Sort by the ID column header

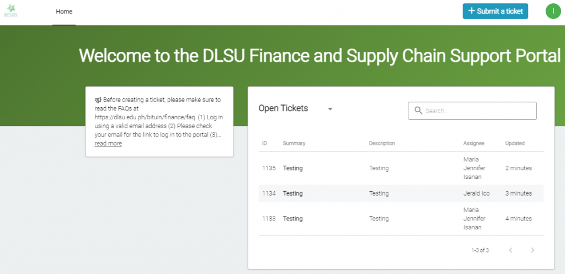click(265, 143)
